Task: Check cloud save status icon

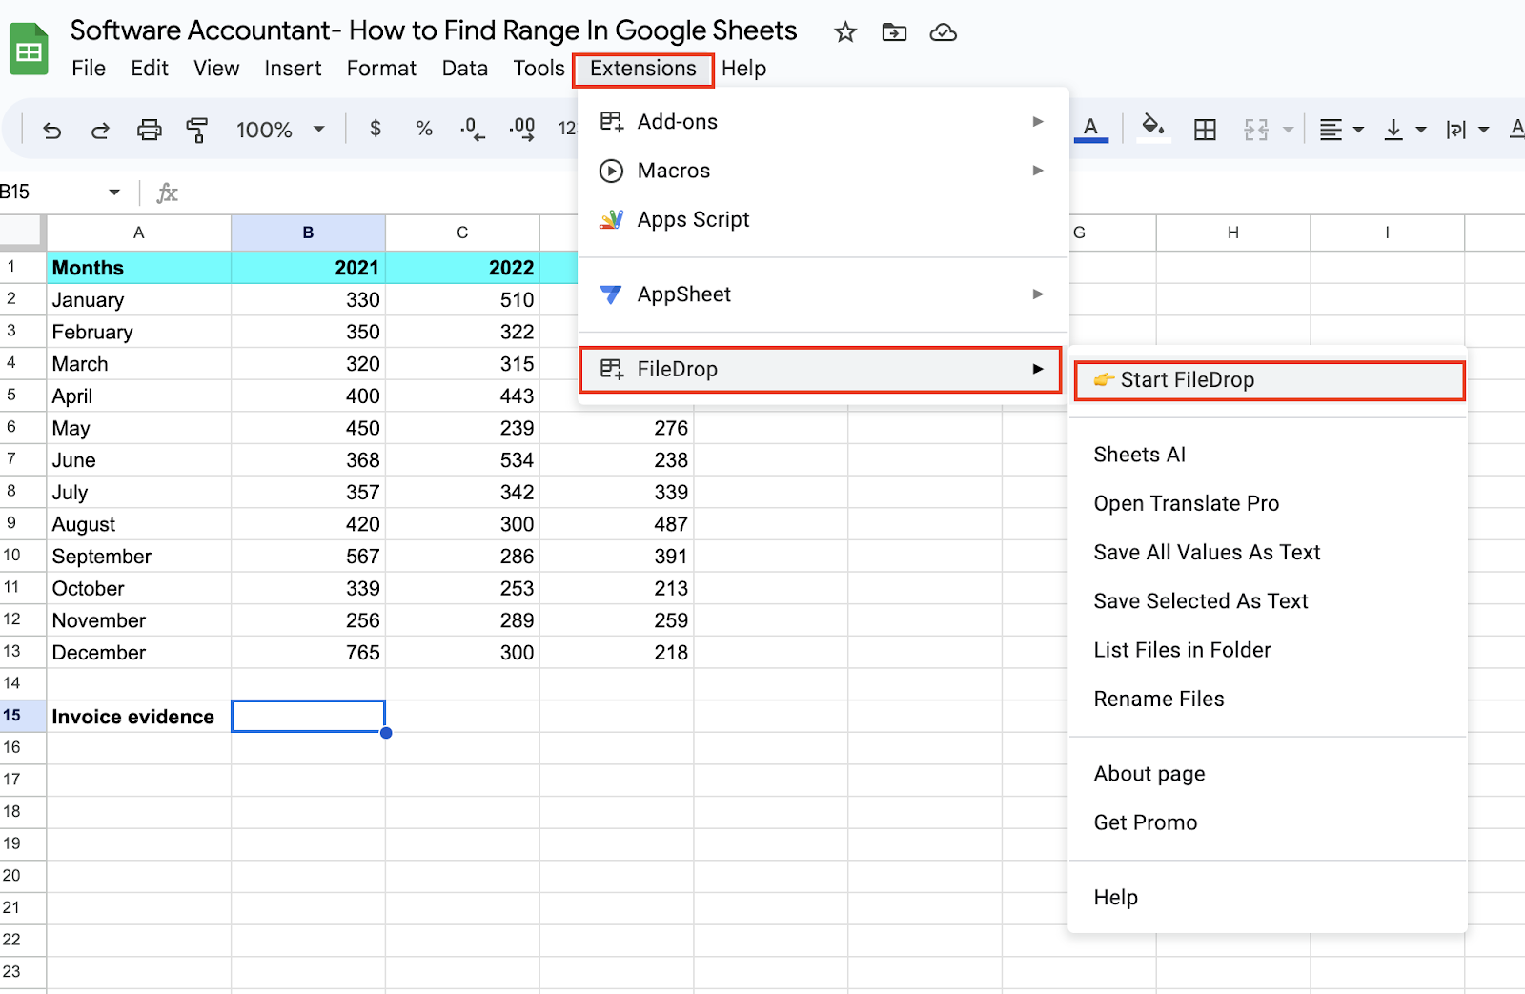Action: click(943, 32)
